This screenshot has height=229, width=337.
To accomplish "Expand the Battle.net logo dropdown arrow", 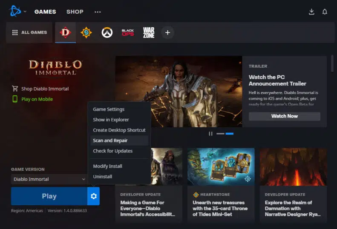I will 25,11.
